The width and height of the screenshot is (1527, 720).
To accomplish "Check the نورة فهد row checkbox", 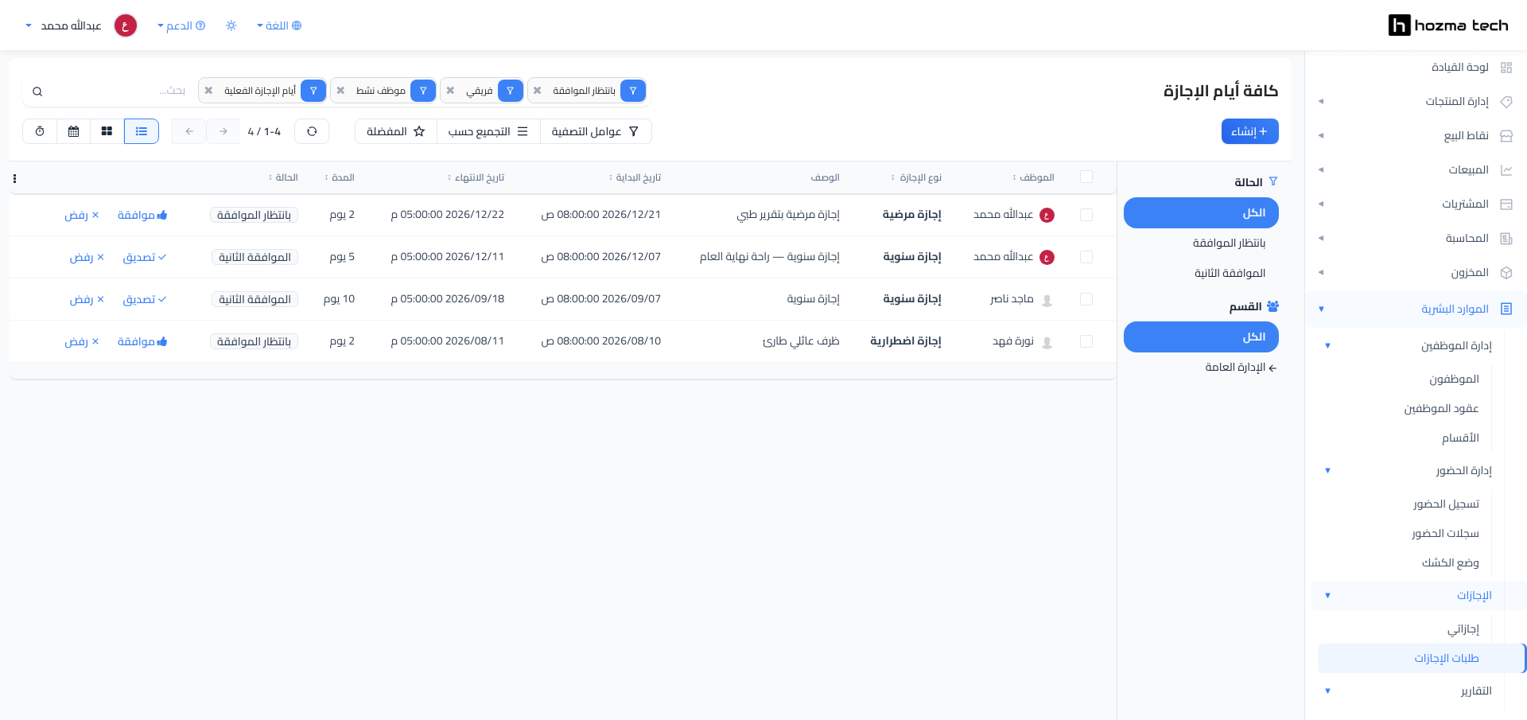I will [x=1086, y=341].
